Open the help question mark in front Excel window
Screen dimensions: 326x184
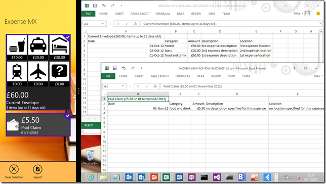pos(294,68)
